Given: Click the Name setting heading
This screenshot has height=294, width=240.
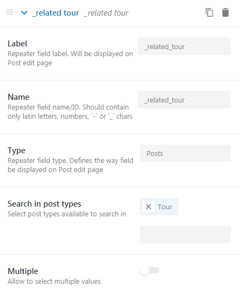Looking at the screenshot, I should (18, 97).
